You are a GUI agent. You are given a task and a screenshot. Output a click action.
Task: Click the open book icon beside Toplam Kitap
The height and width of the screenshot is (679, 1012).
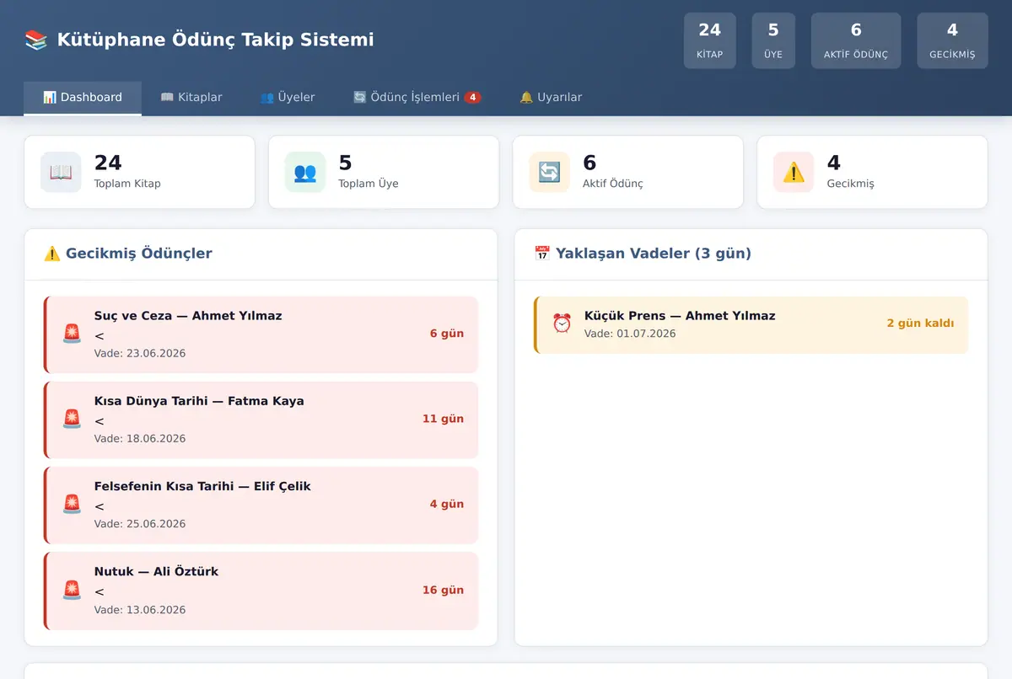pyautogui.click(x=61, y=172)
